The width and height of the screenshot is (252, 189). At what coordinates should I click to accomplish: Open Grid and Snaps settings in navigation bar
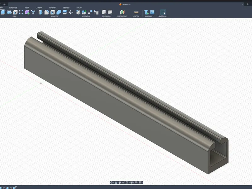coord(136,183)
